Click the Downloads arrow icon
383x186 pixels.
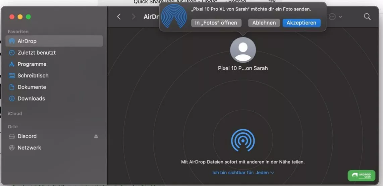click(x=12, y=99)
